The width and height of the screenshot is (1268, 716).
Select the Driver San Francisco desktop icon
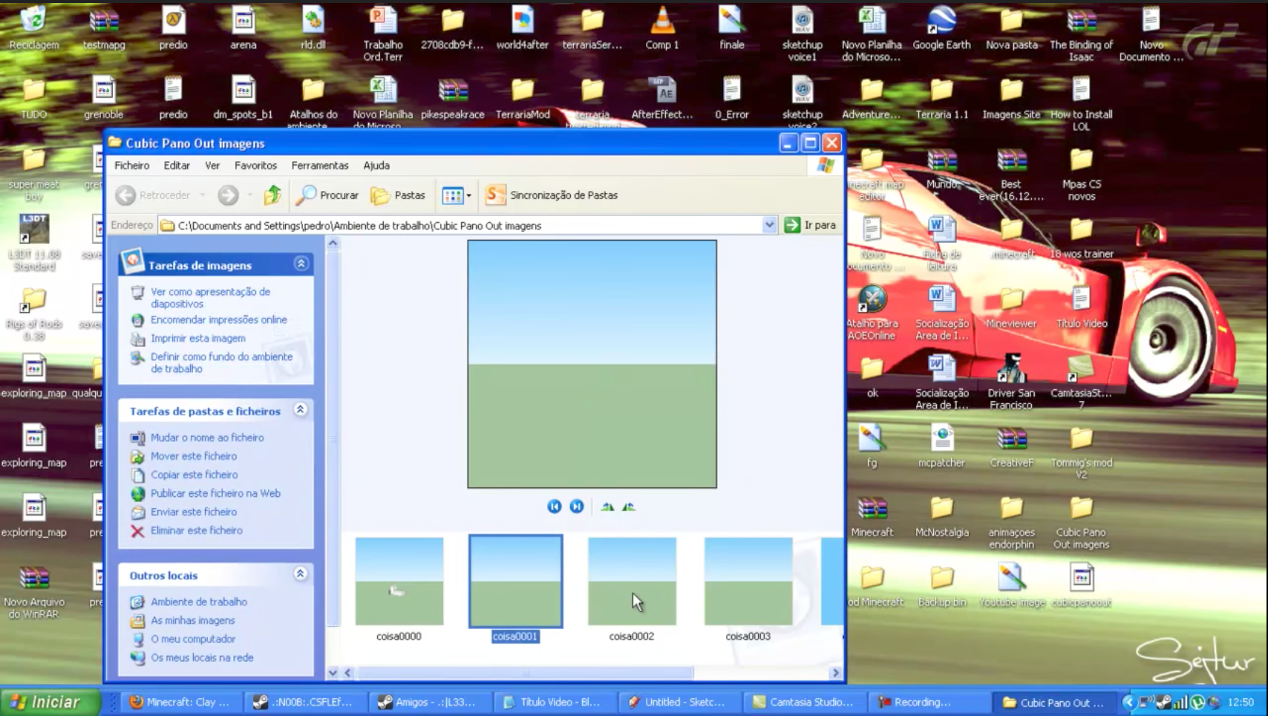1011,382
